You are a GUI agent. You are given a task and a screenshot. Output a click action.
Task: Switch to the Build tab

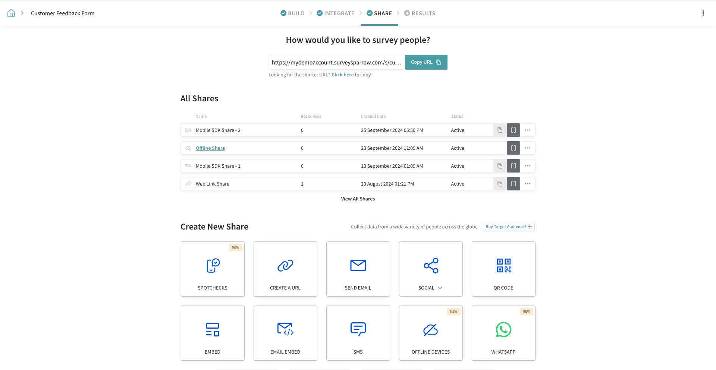coord(293,13)
